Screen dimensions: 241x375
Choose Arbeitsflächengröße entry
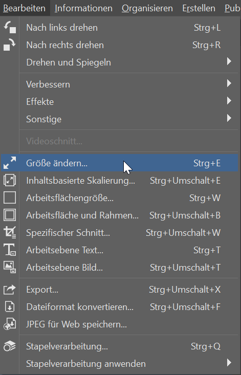[120, 198]
